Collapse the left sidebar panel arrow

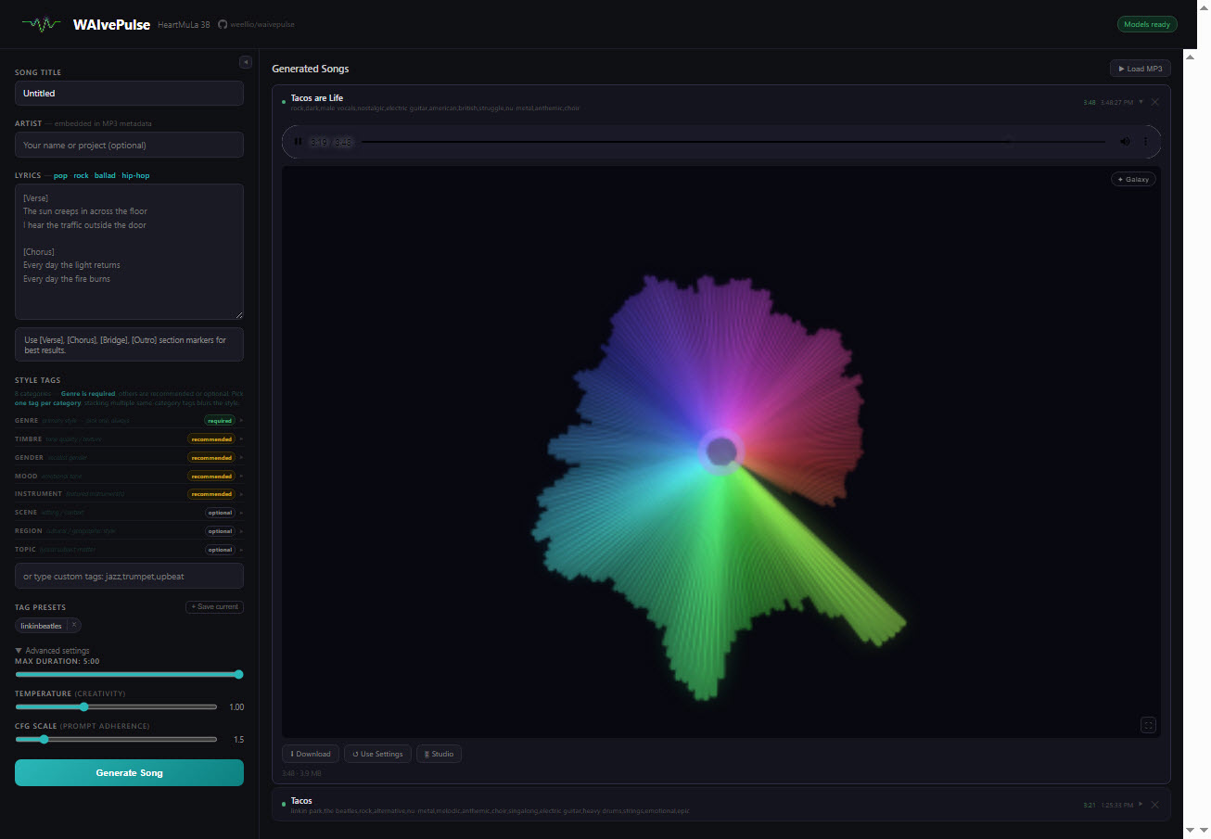pyautogui.click(x=246, y=62)
